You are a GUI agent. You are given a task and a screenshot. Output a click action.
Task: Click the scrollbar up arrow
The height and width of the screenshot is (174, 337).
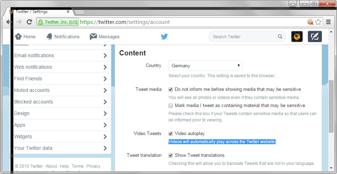[331, 32]
